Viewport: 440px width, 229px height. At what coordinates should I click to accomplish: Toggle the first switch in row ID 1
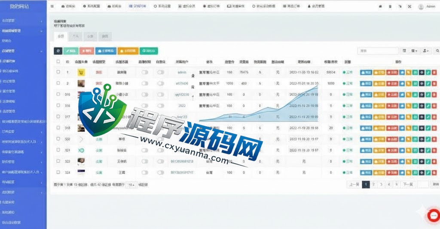(145, 72)
